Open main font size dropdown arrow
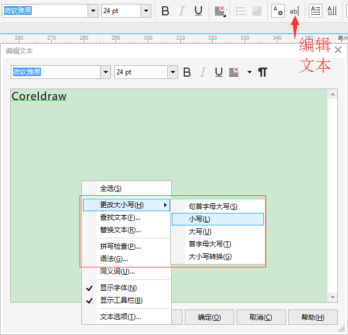The image size is (348, 335). click(x=146, y=11)
